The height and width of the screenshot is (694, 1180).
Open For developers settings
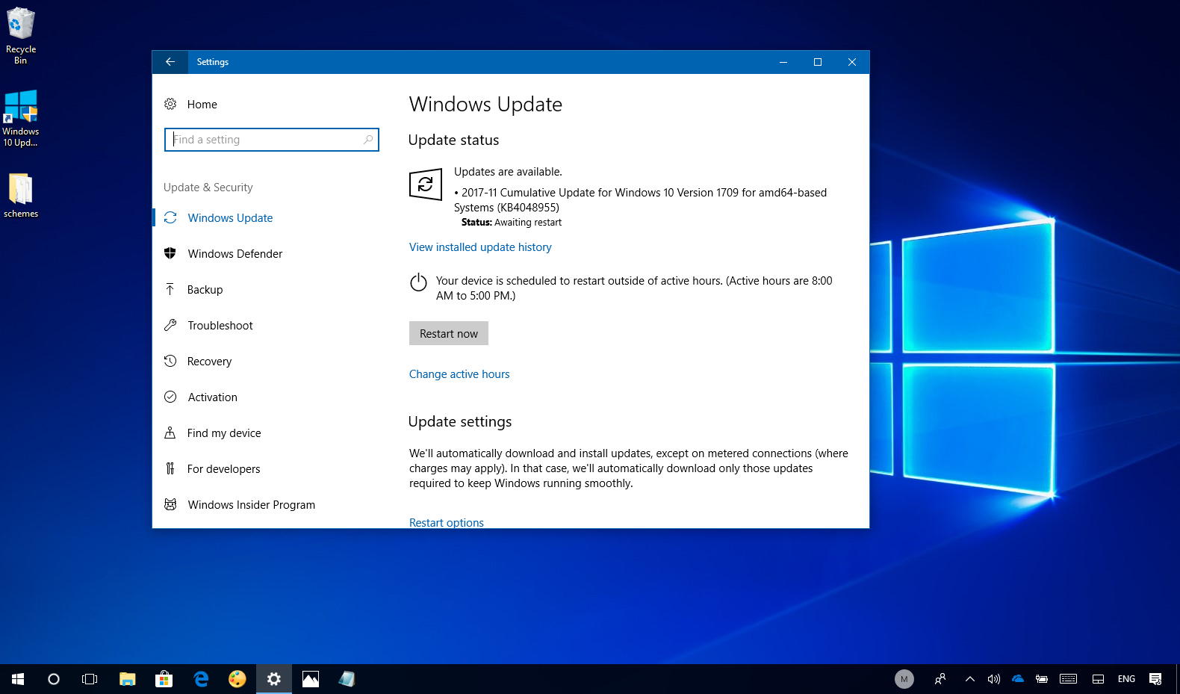pos(223,469)
